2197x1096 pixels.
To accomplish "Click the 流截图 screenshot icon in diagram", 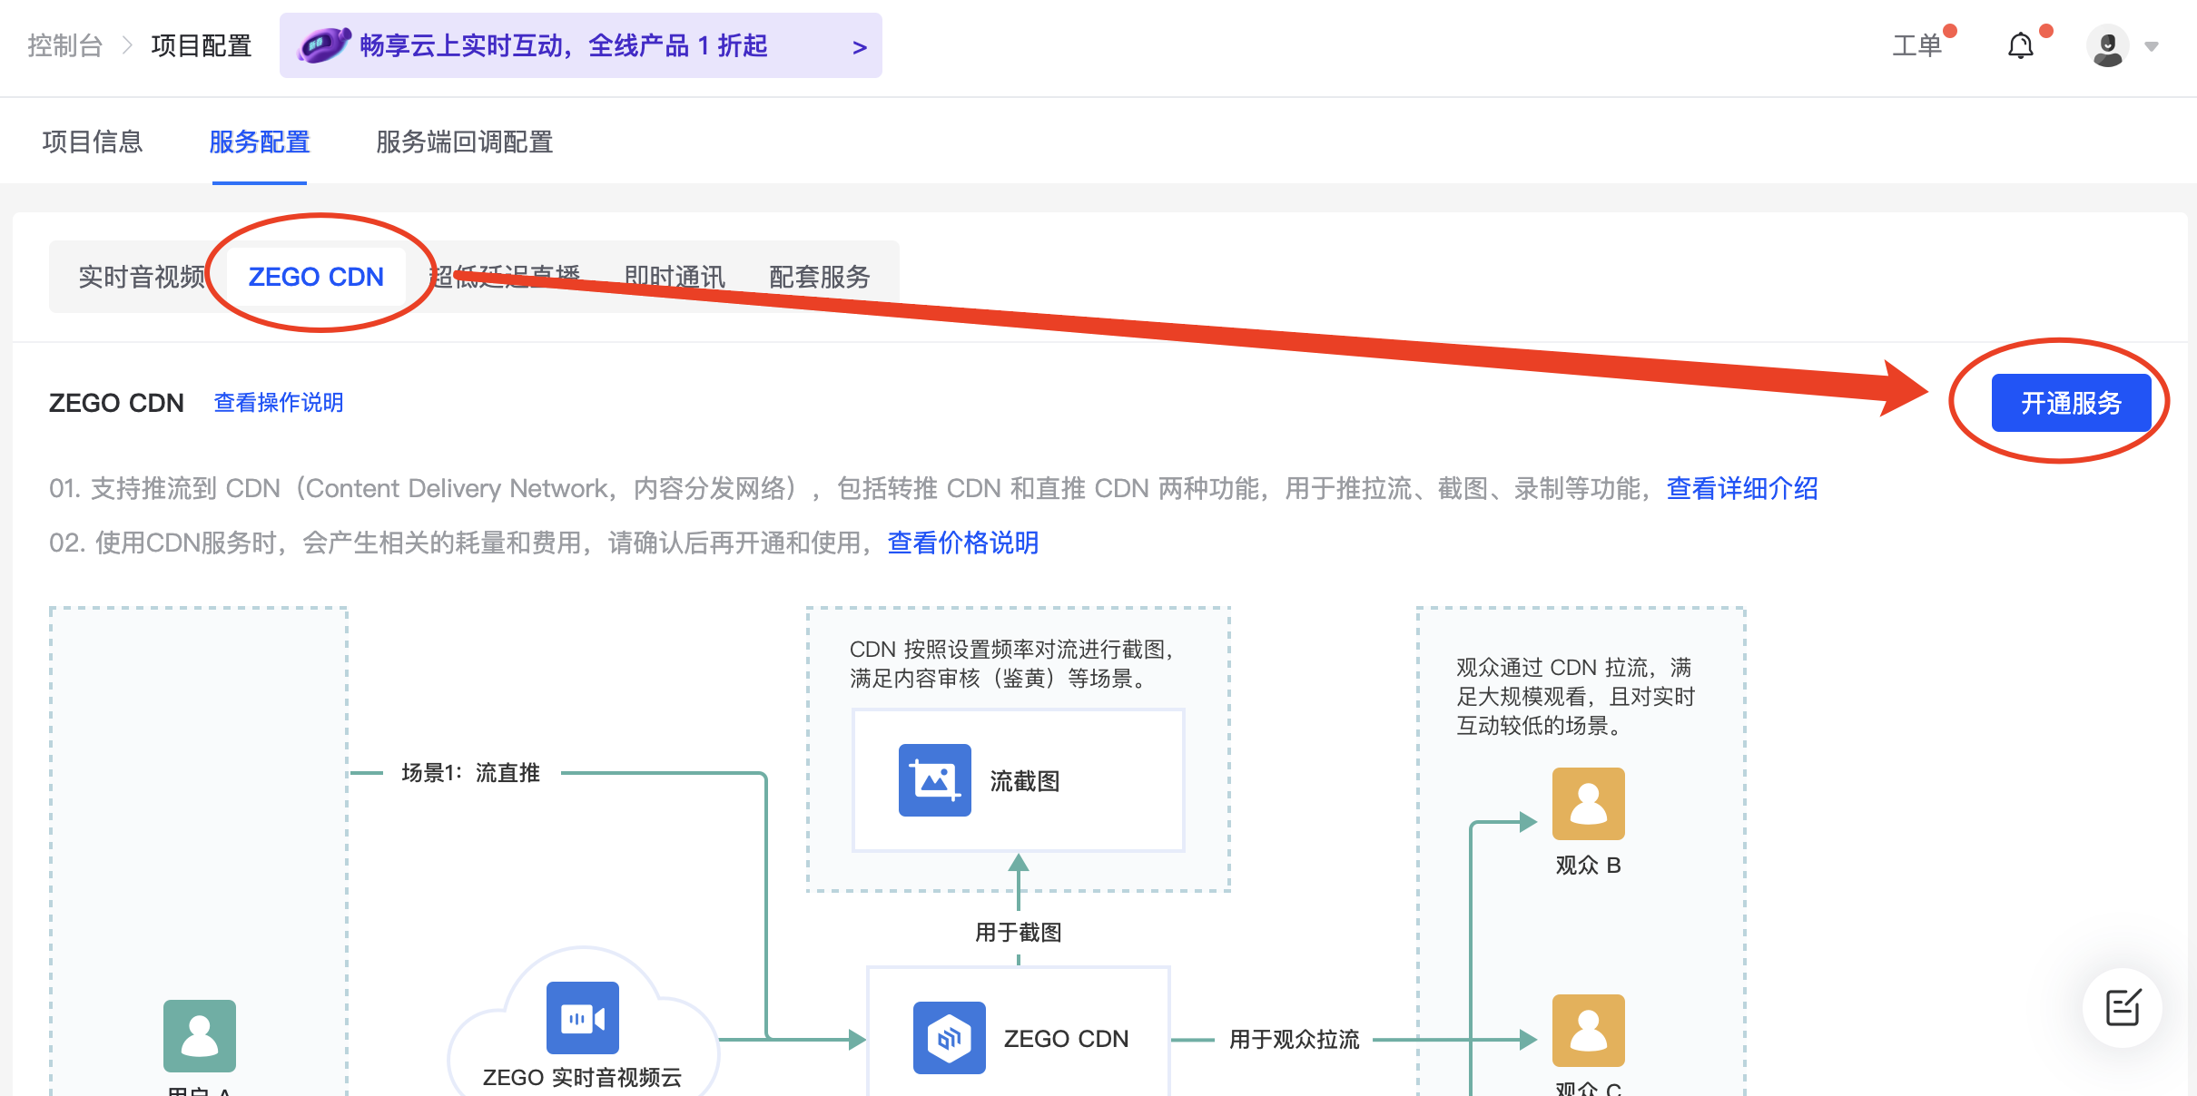I will click(934, 780).
